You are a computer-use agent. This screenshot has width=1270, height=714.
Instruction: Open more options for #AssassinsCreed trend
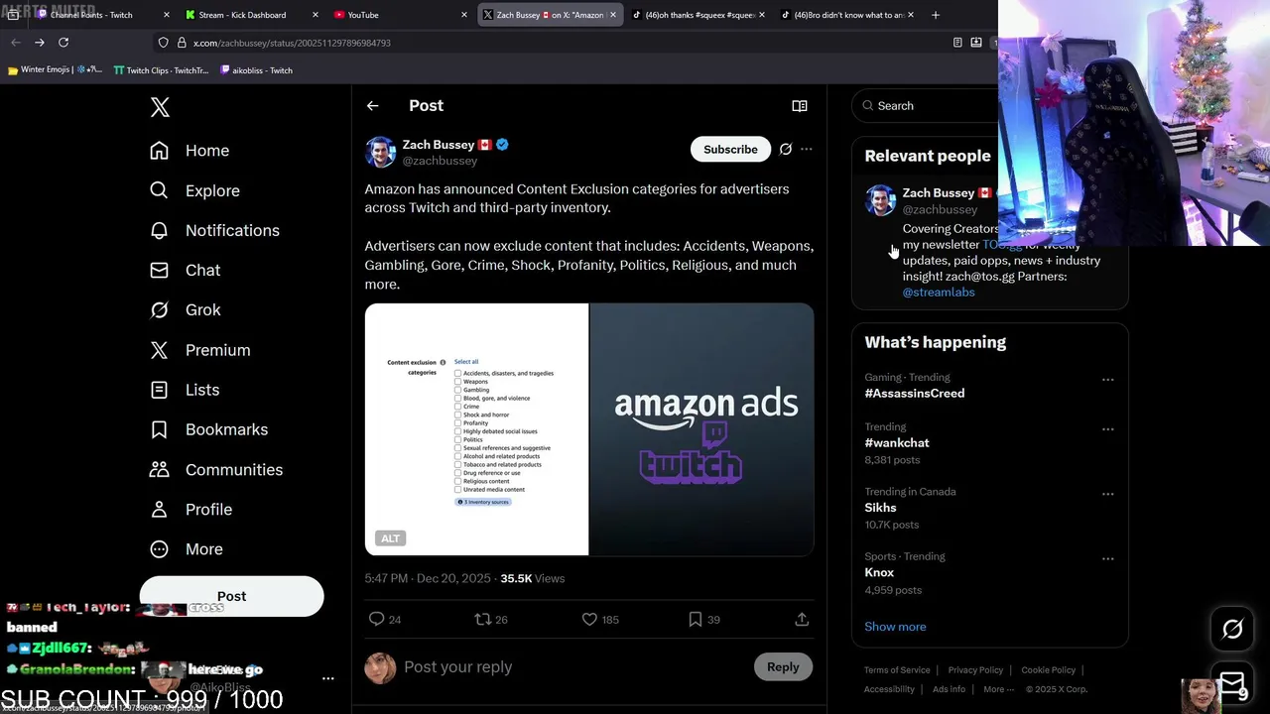point(1107,380)
